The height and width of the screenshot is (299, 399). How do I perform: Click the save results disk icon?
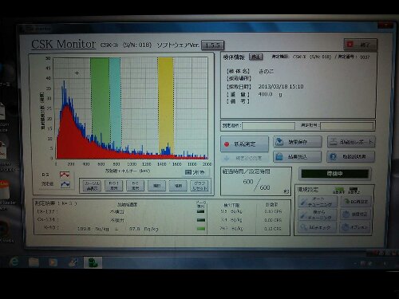coord(279,142)
